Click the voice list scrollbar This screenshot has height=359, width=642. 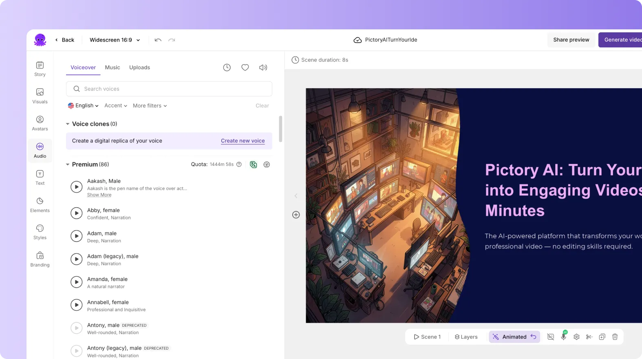(x=280, y=129)
